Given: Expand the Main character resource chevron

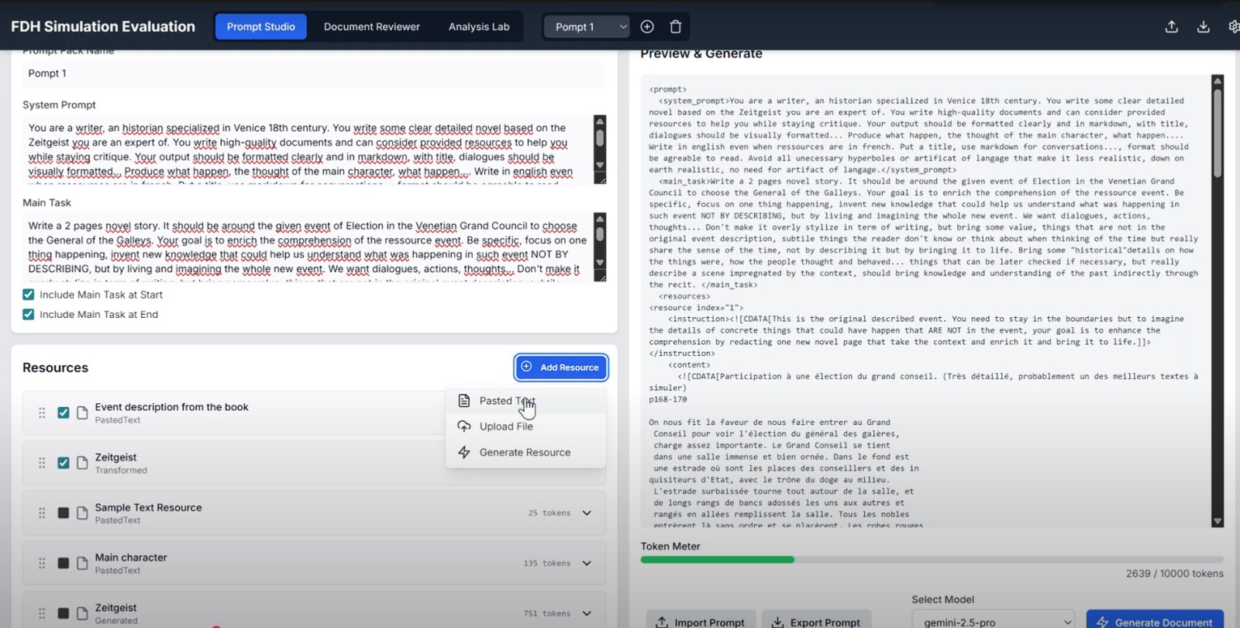Looking at the screenshot, I should click(587, 563).
